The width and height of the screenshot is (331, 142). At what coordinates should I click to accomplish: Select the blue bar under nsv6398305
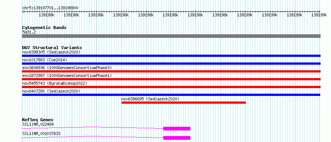point(171,56)
